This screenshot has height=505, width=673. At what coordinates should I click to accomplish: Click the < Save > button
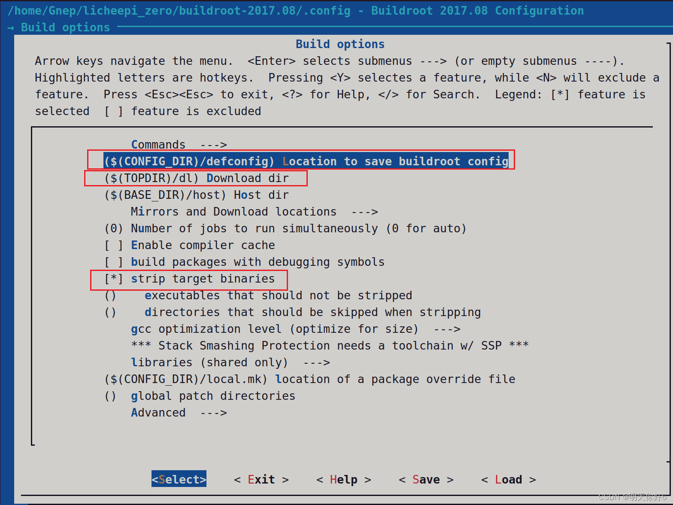426,479
